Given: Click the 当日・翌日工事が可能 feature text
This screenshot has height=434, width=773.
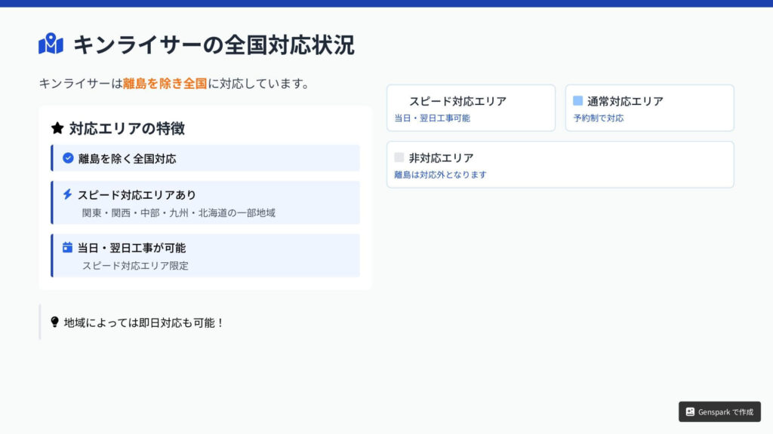Looking at the screenshot, I should [x=131, y=248].
